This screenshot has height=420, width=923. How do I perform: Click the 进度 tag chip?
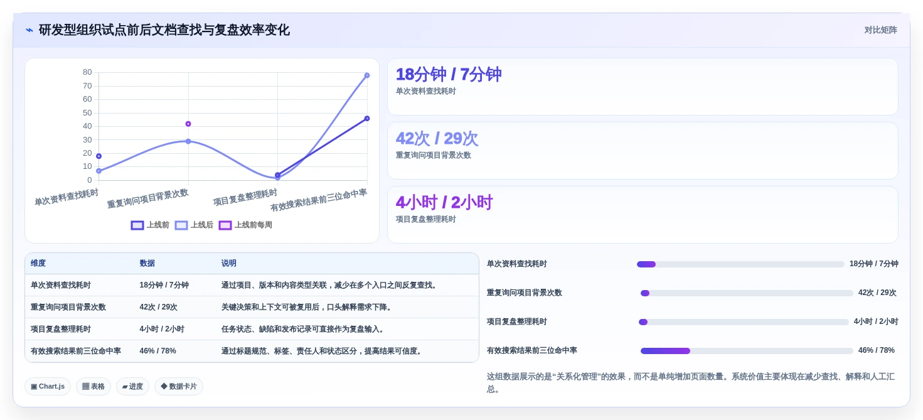click(132, 386)
